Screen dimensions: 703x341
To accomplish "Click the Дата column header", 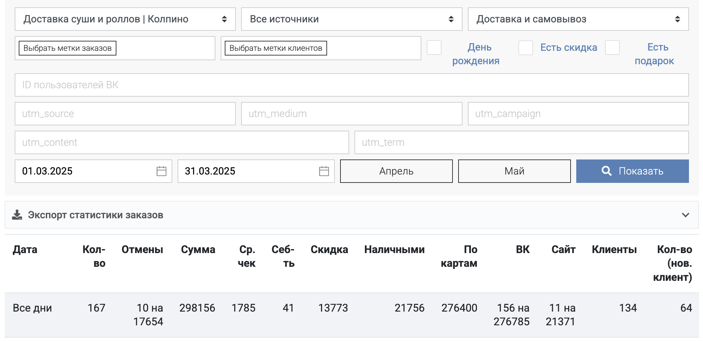I will (25, 249).
